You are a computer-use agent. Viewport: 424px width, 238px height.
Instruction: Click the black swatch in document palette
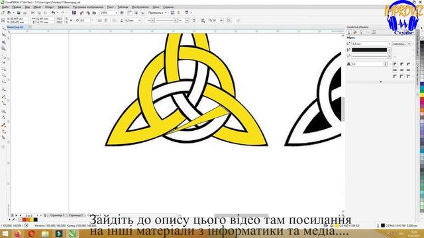[36, 220]
